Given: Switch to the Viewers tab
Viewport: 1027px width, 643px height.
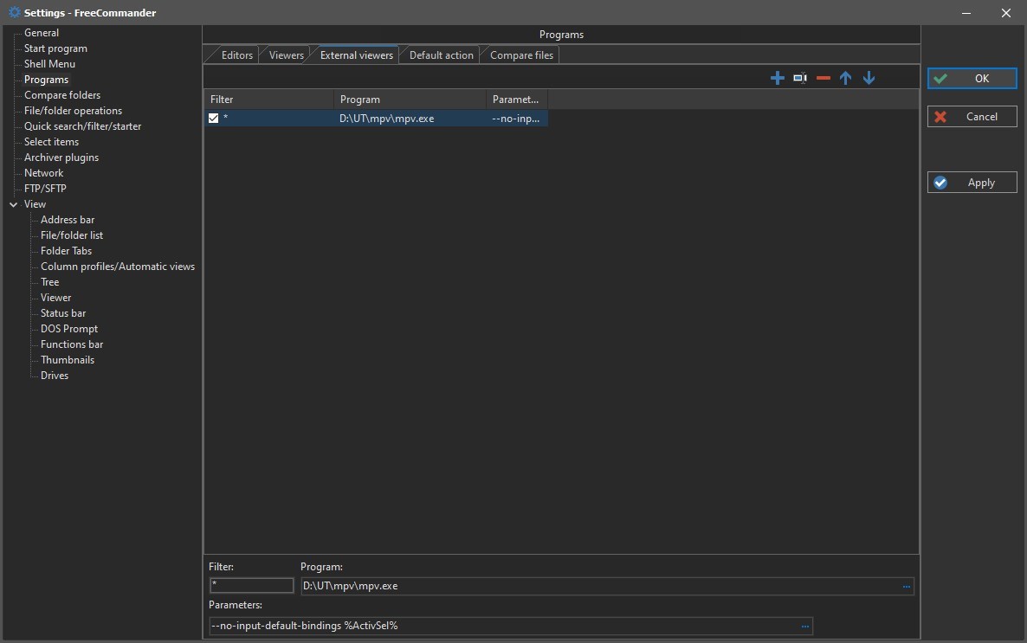Looking at the screenshot, I should pos(287,55).
